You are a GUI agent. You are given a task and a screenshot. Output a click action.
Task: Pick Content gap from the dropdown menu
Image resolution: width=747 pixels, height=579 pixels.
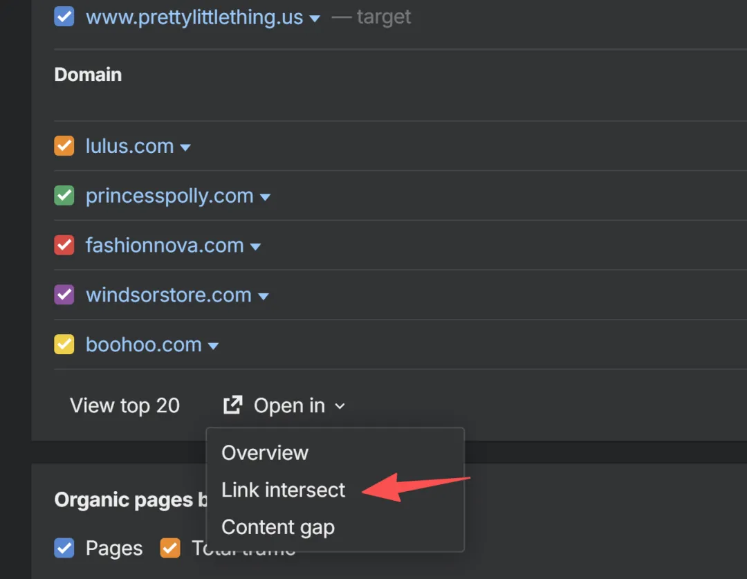(x=278, y=527)
